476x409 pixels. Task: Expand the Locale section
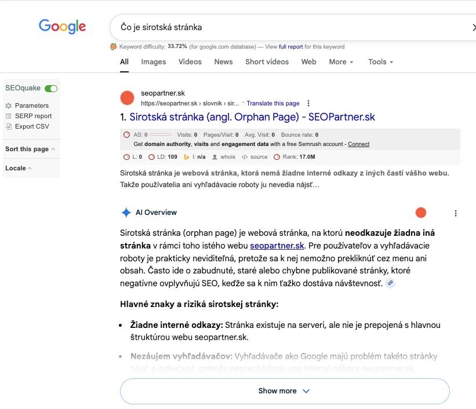coord(19,168)
